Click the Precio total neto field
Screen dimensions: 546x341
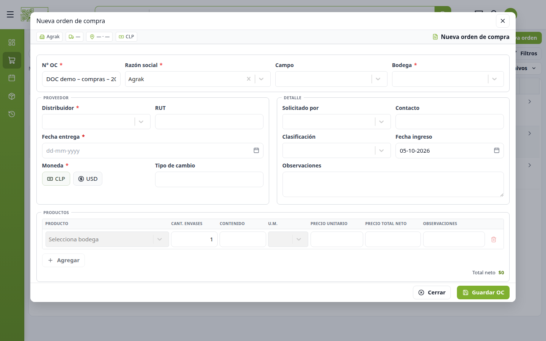(393, 239)
